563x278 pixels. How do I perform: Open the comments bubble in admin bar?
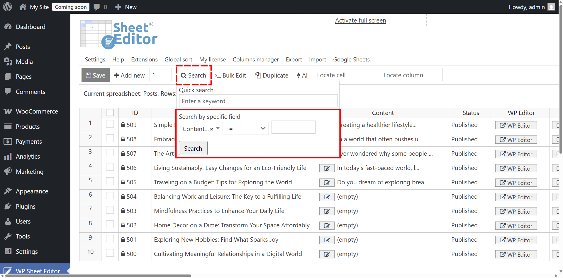96,7
